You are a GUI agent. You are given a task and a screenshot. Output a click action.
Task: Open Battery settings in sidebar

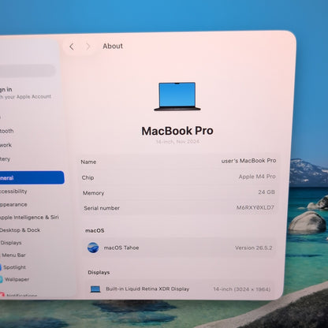click(x=5, y=159)
